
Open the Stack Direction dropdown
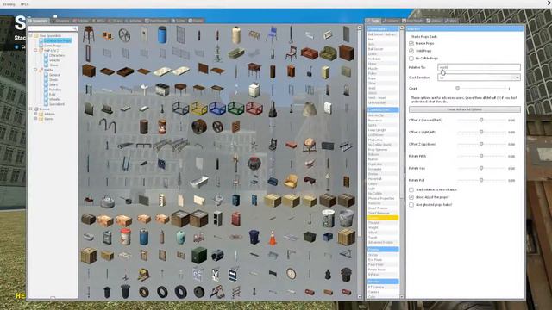click(479, 77)
